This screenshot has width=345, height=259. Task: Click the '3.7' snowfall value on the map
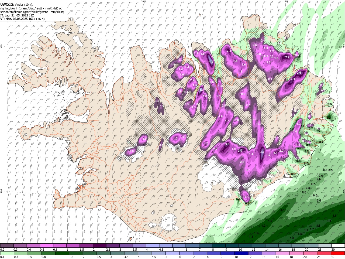[x=262, y=152]
